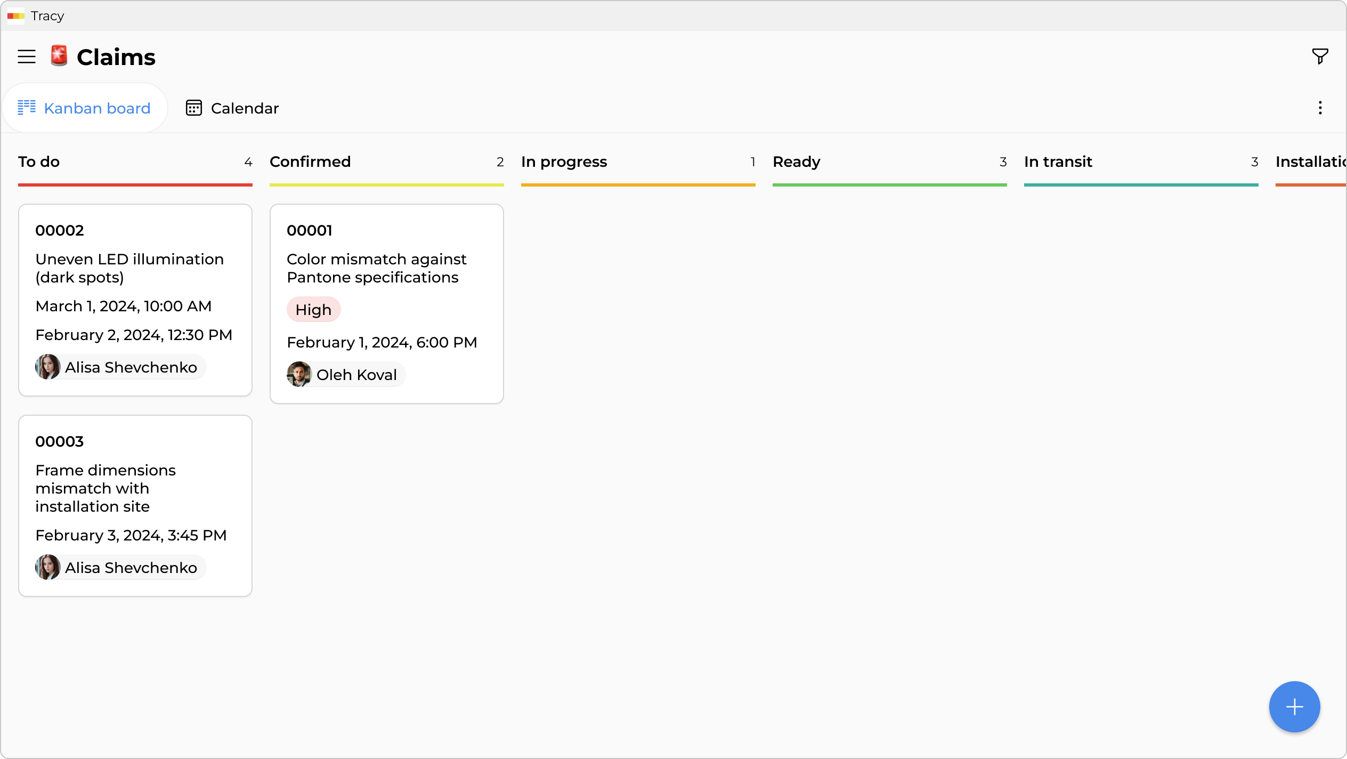This screenshot has height=759, width=1347.
Task: Click the To do column counter badge
Action: pos(248,162)
